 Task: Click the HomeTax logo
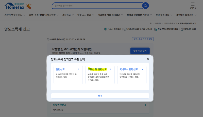coord(14,6)
